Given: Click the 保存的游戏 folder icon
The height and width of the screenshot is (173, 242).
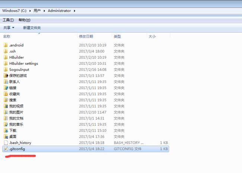Looking at the screenshot, I should click(x=6, y=76).
